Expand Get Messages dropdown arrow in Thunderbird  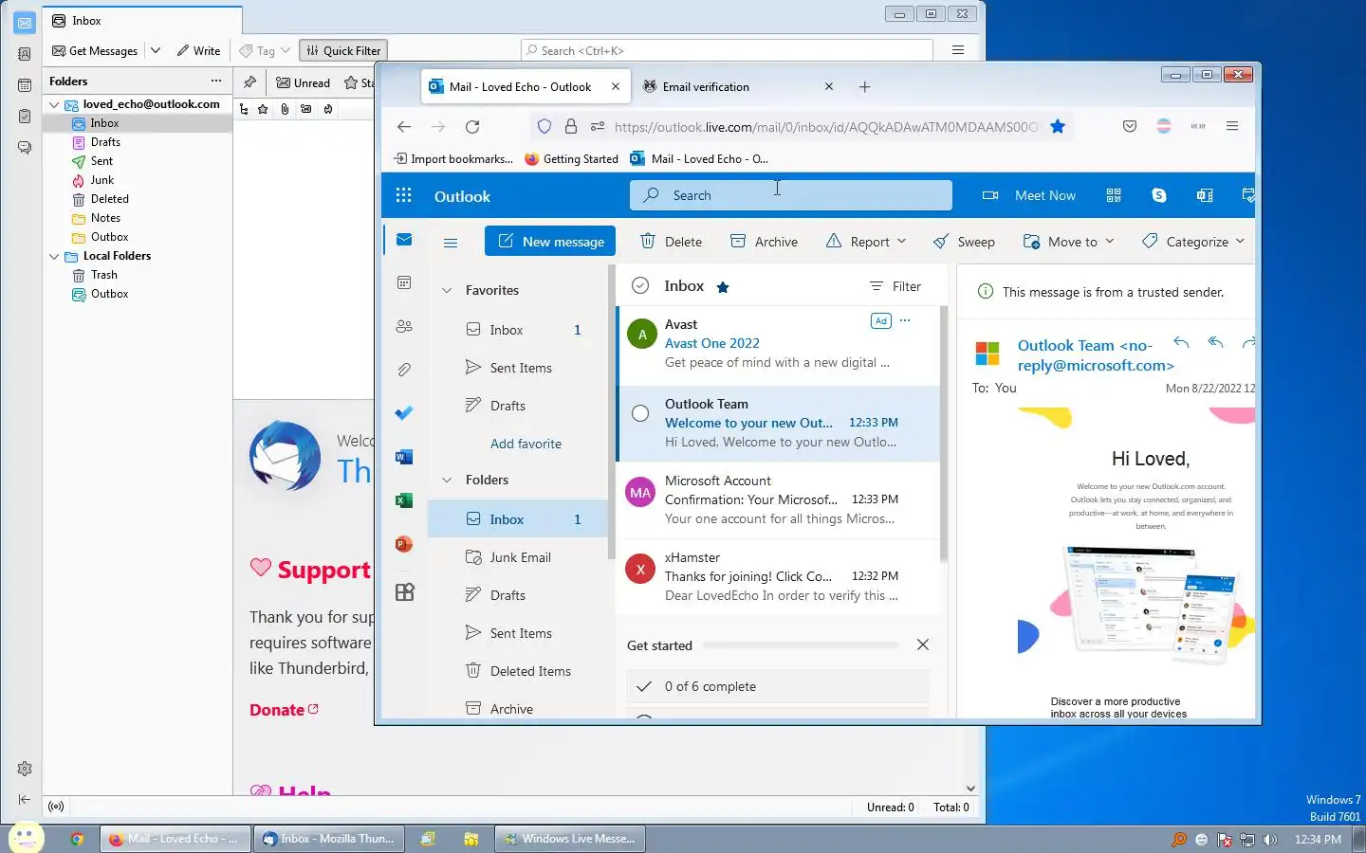156,51
